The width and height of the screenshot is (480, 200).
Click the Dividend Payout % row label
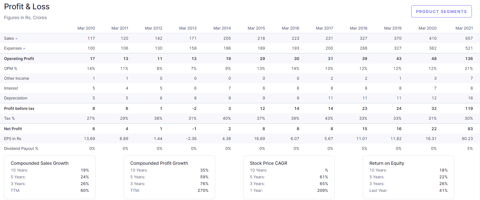pos(21,148)
